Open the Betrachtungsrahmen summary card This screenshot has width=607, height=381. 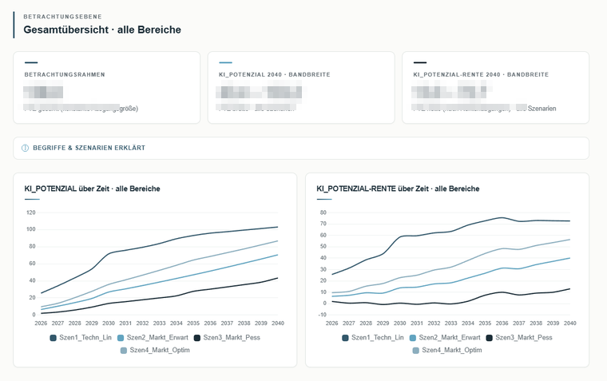click(x=107, y=88)
